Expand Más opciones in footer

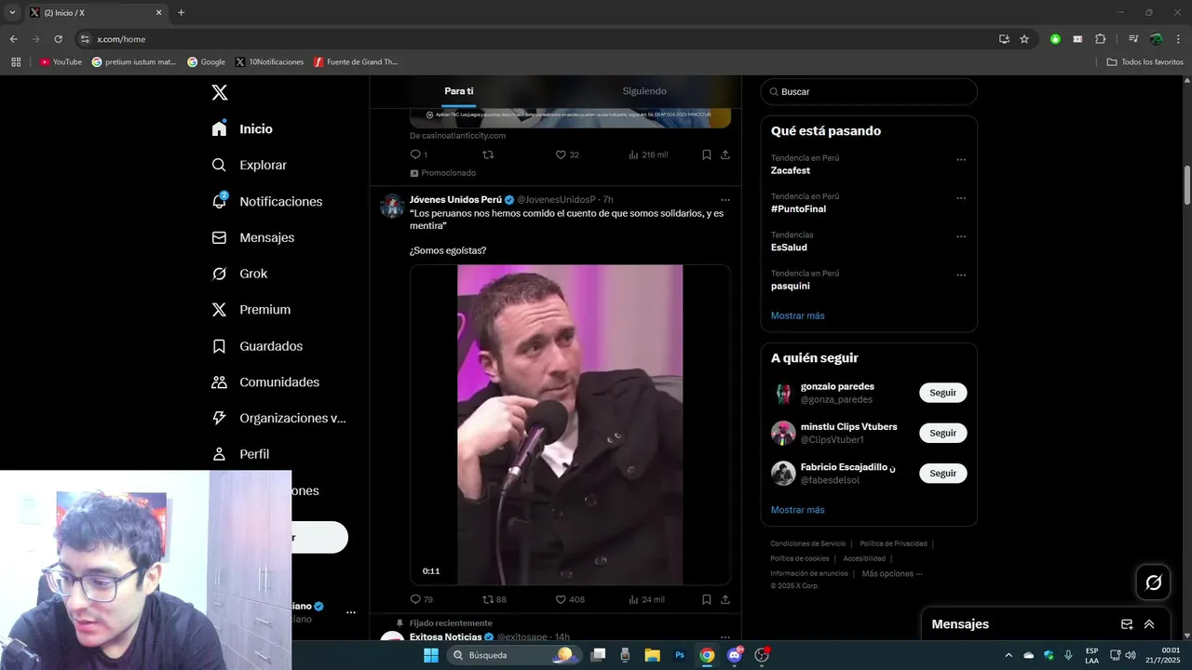892,573
